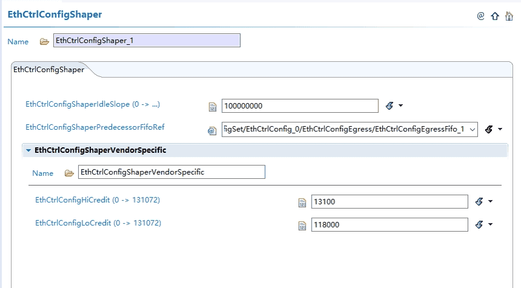
Task: Click the integer type icon for EthCtrlConfigHiCredit
Action: (302, 203)
